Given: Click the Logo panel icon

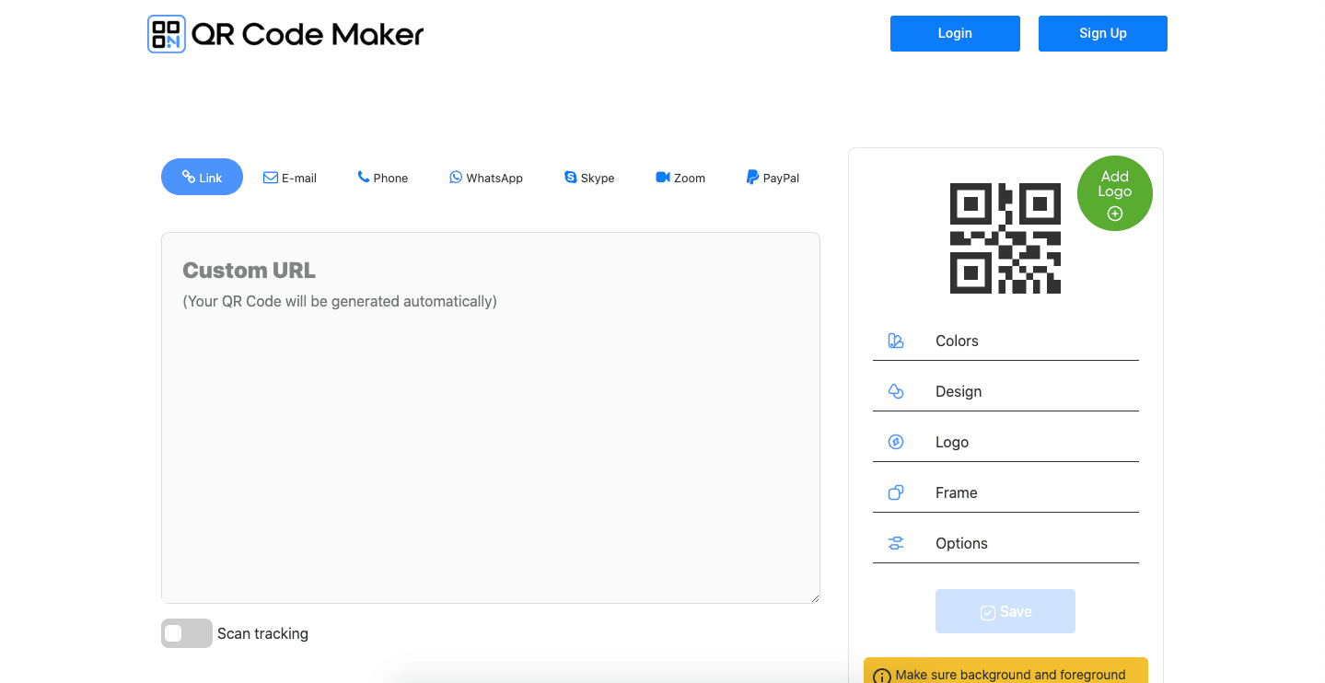Looking at the screenshot, I should tap(895, 441).
